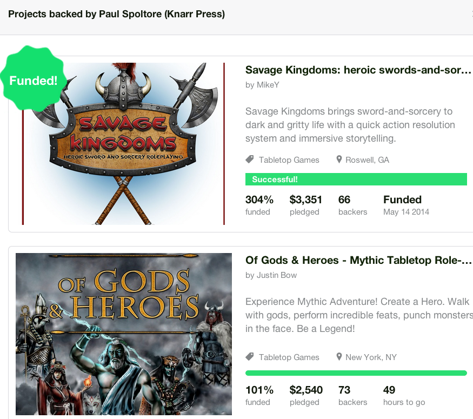Open the Of Gods & Heroes project title
The image size is (473, 419).
tap(358, 261)
